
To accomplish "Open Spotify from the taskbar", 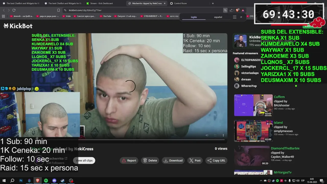I will [46, 181].
